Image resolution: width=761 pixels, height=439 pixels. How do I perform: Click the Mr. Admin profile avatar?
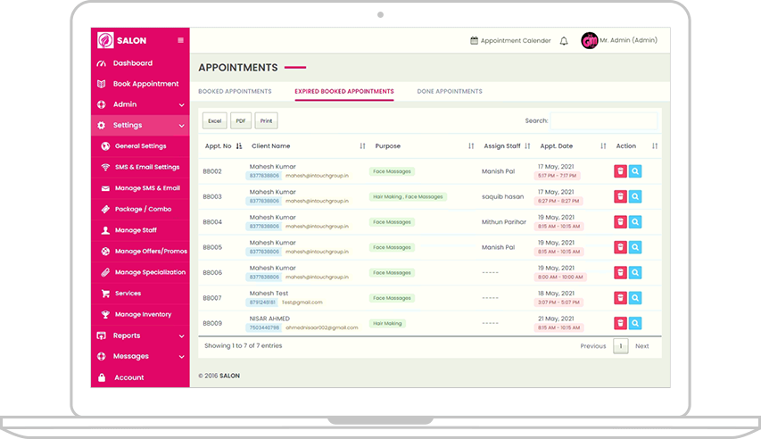(x=589, y=41)
